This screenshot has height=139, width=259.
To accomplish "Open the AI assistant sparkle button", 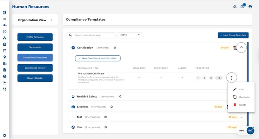I will tap(250, 131).
